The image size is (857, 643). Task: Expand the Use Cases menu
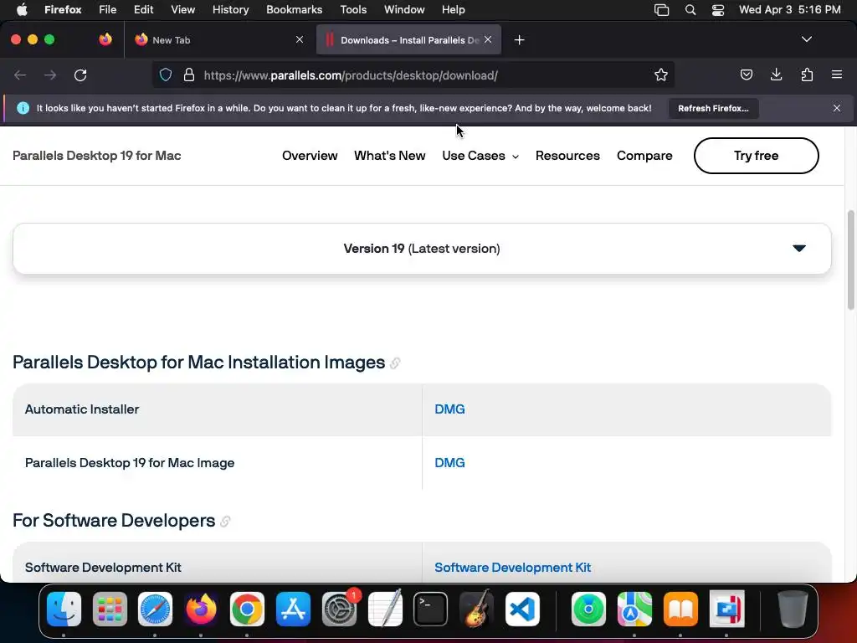tap(480, 156)
